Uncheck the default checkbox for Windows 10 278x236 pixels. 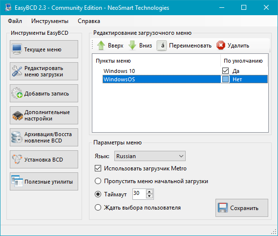pos(225,71)
